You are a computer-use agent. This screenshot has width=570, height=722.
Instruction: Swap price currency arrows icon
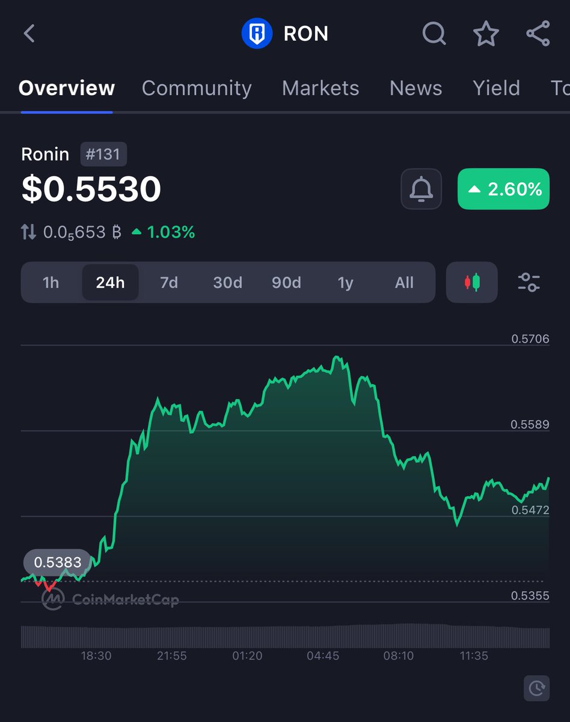click(29, 232)
